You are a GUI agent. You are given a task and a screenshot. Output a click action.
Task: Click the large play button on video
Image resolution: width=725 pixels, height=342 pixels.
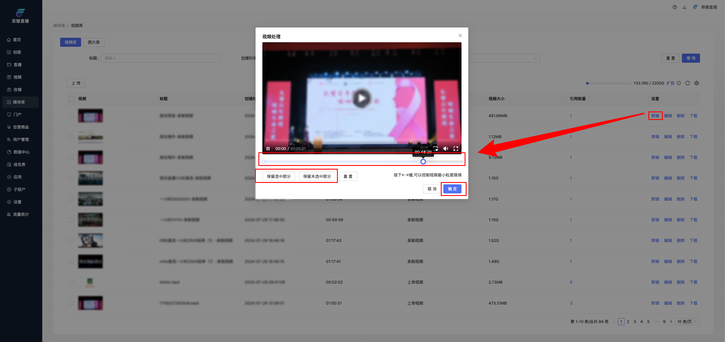[x=361, y=98]
